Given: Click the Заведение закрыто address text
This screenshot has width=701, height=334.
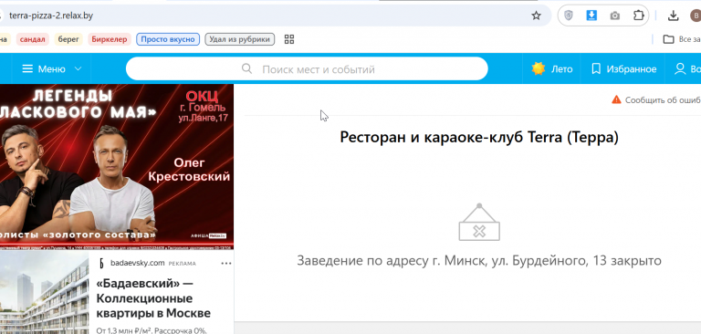Looking at the screenshot, I should coord(479,260).
